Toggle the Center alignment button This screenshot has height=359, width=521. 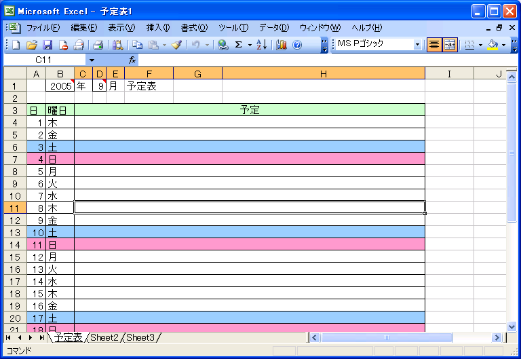point(434,45)
